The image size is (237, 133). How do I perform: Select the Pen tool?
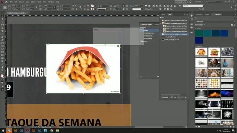[x=3, y=37]
